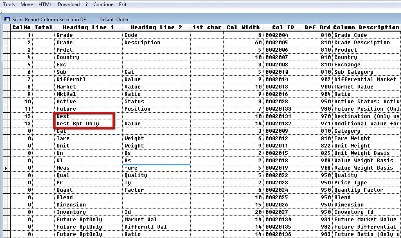Viewport: 401px width, 238px height.
Task: Click the 'Quantity Factor' column description
Action: pos(366,190)
